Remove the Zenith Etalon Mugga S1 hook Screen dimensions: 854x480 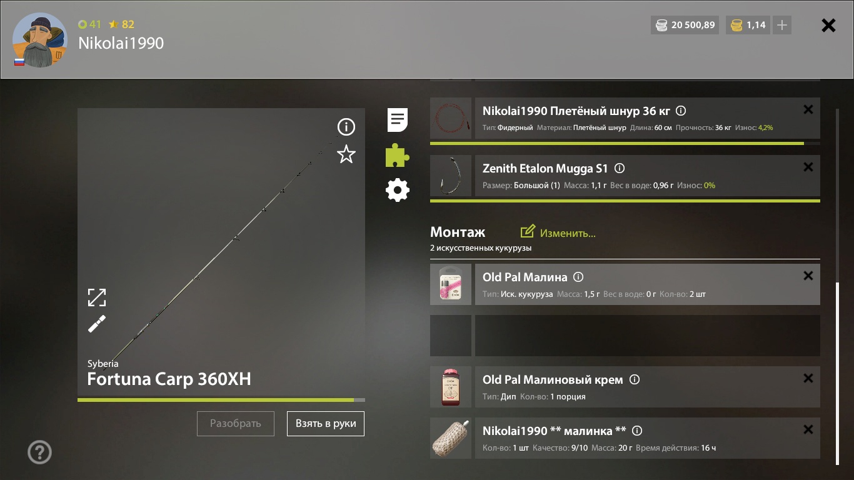tap(808, 167)
